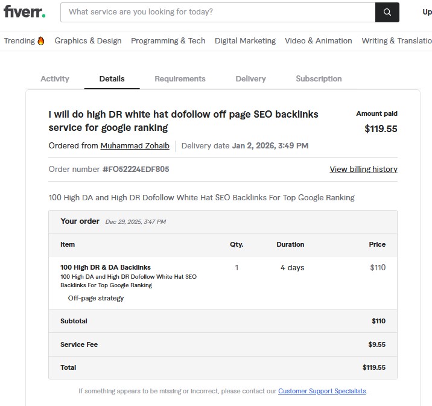
Task: Select the Details tab
Action: 112,79
